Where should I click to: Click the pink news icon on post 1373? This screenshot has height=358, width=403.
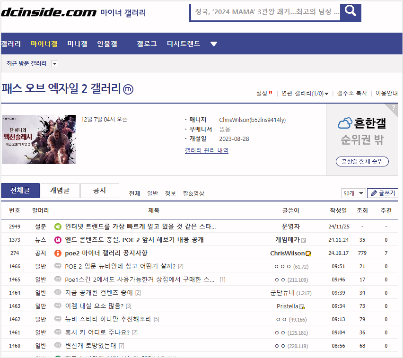[x=58, y=240]
